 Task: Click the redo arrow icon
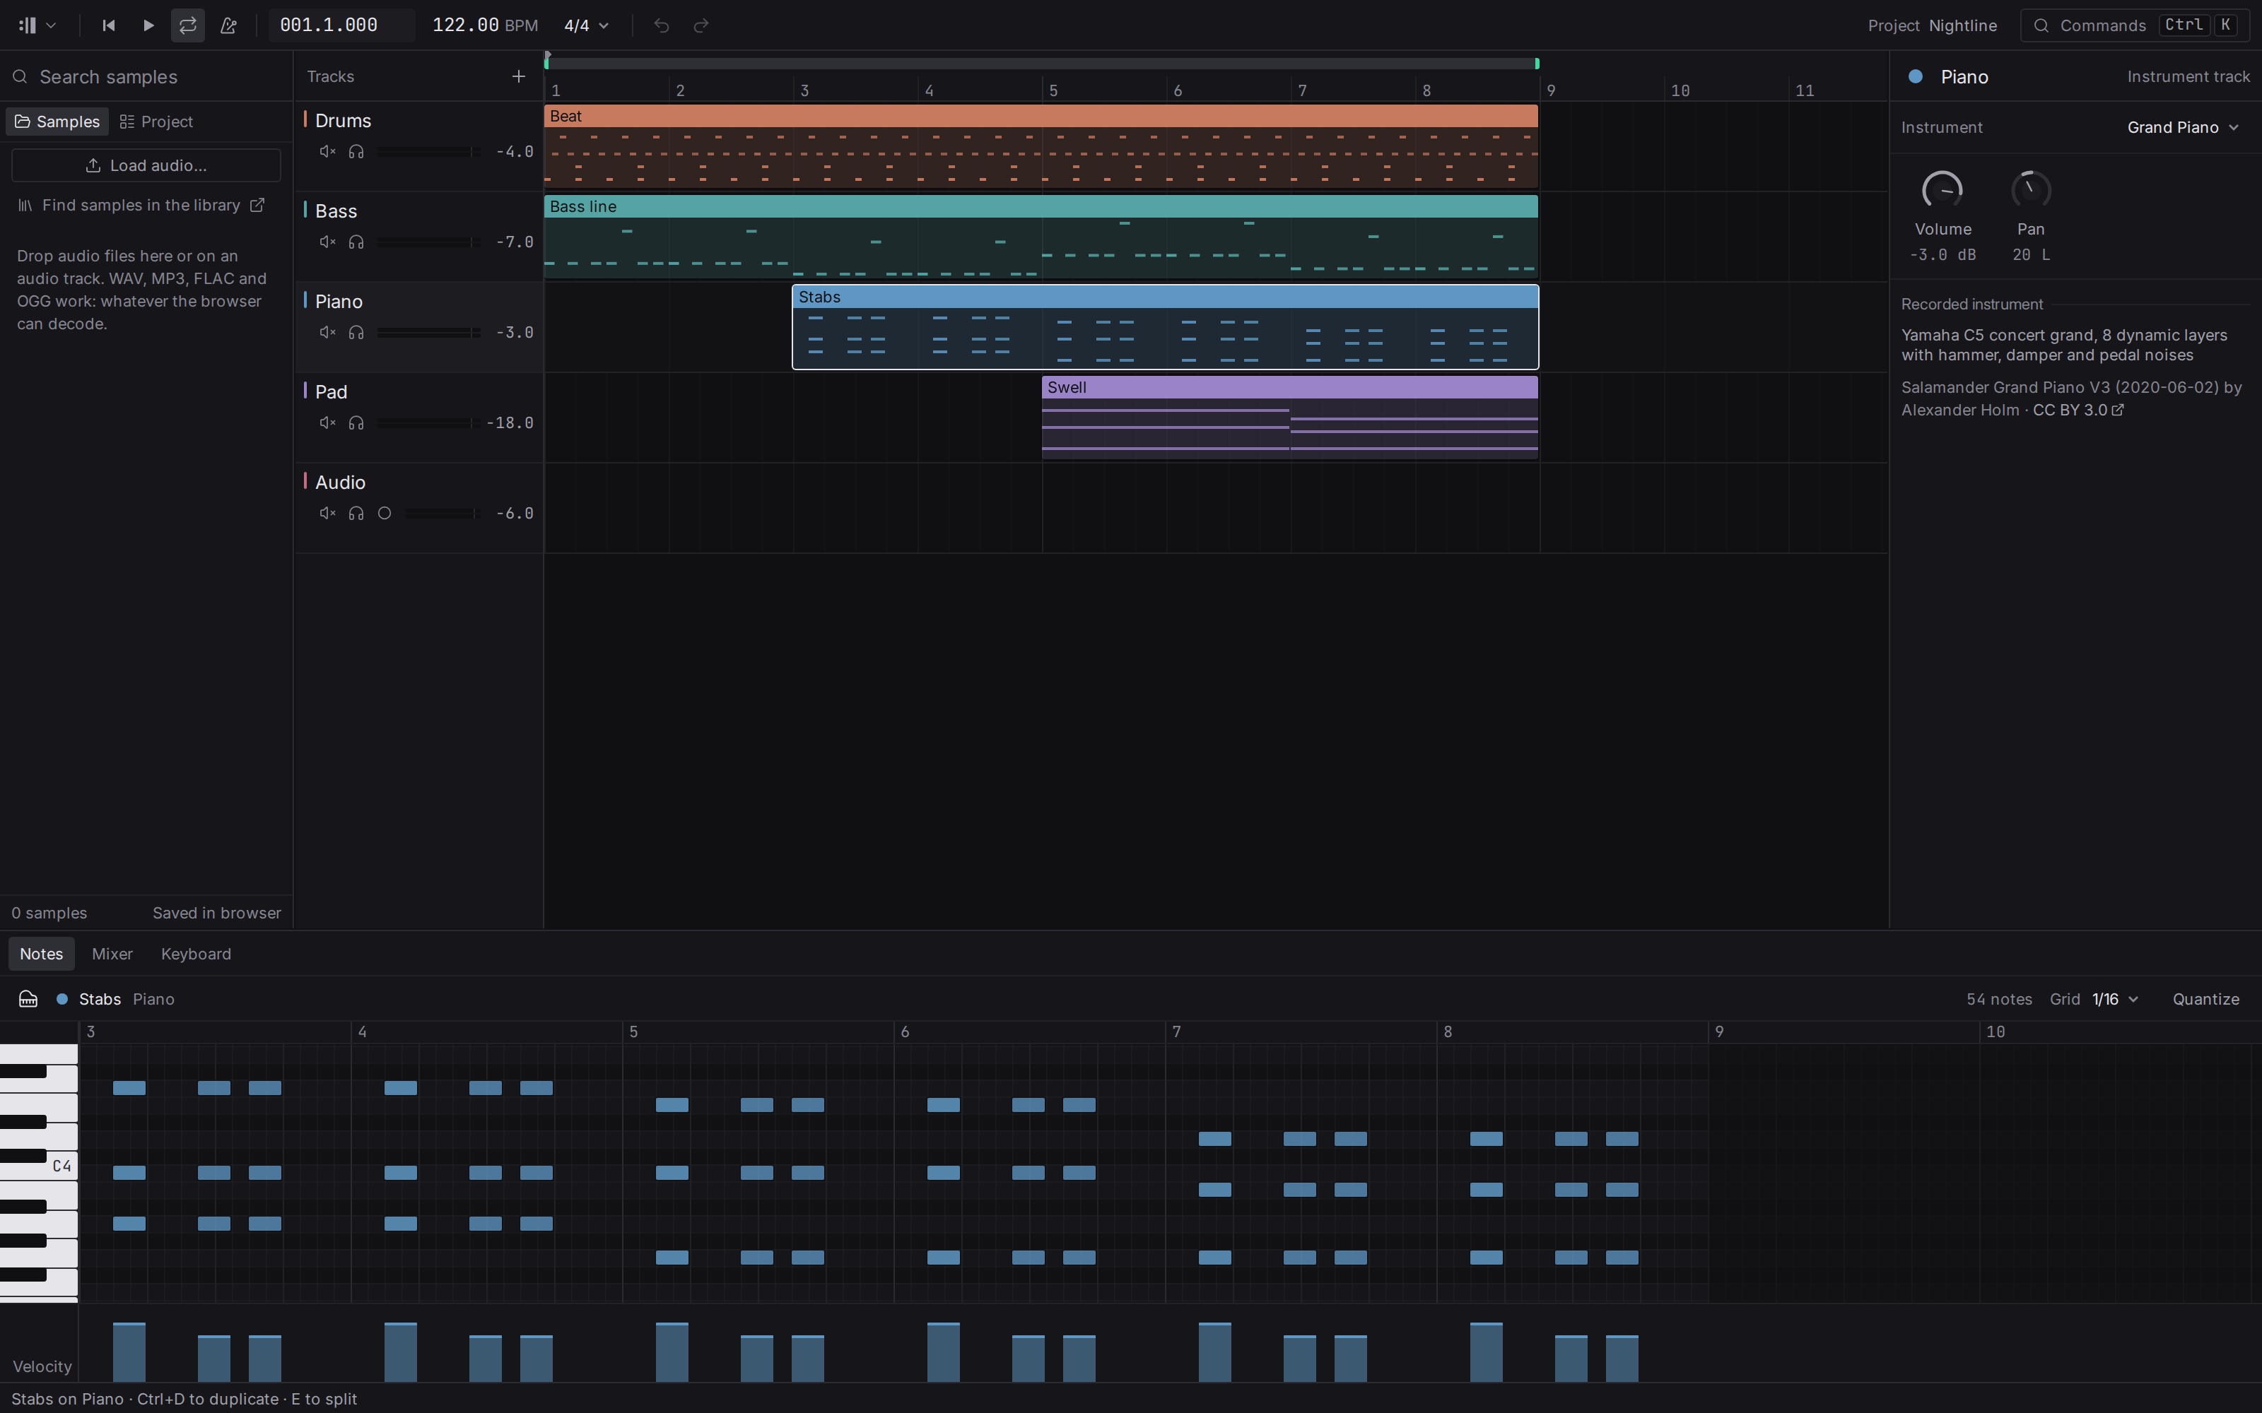(x=701, y=25)
